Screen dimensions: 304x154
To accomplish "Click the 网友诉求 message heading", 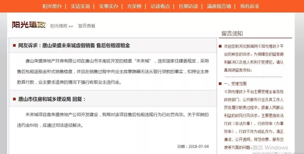I will [x=74, y=45].
